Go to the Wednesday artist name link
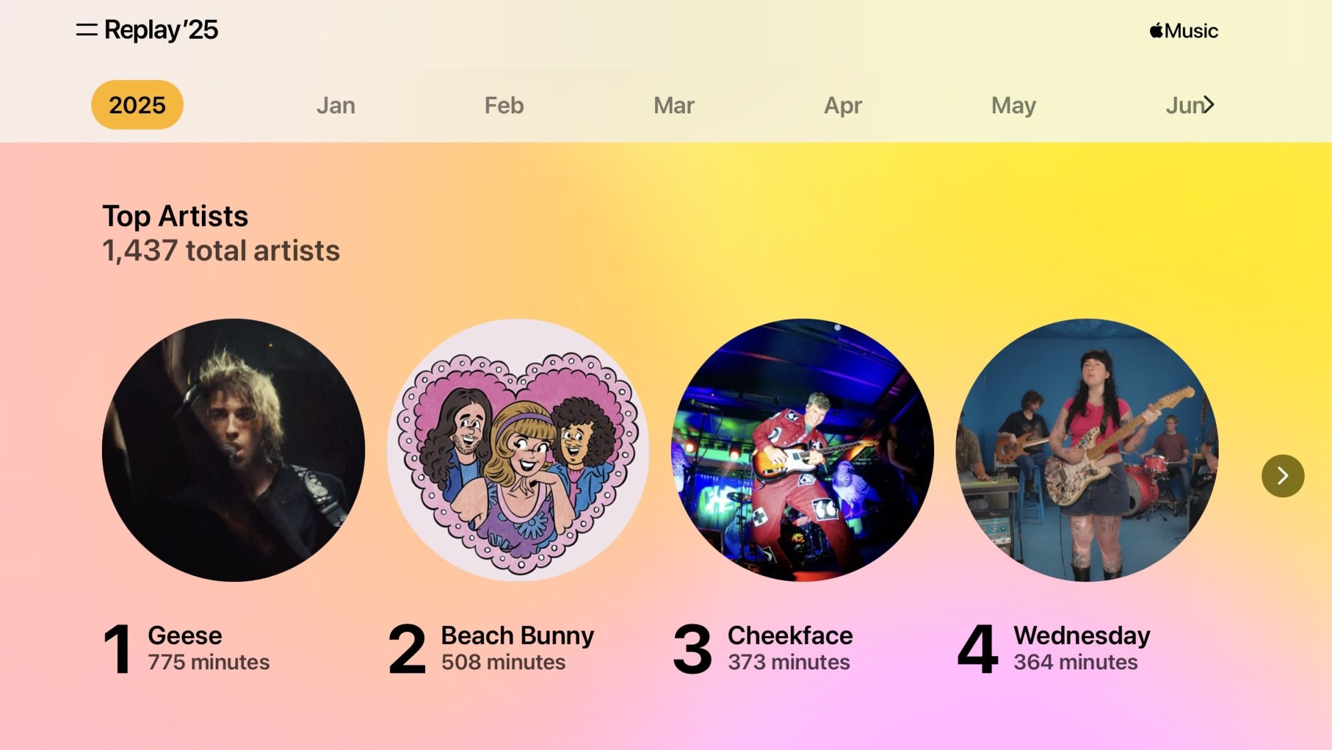Viewport: 1332px width, 750px height. click(1081, 635)
